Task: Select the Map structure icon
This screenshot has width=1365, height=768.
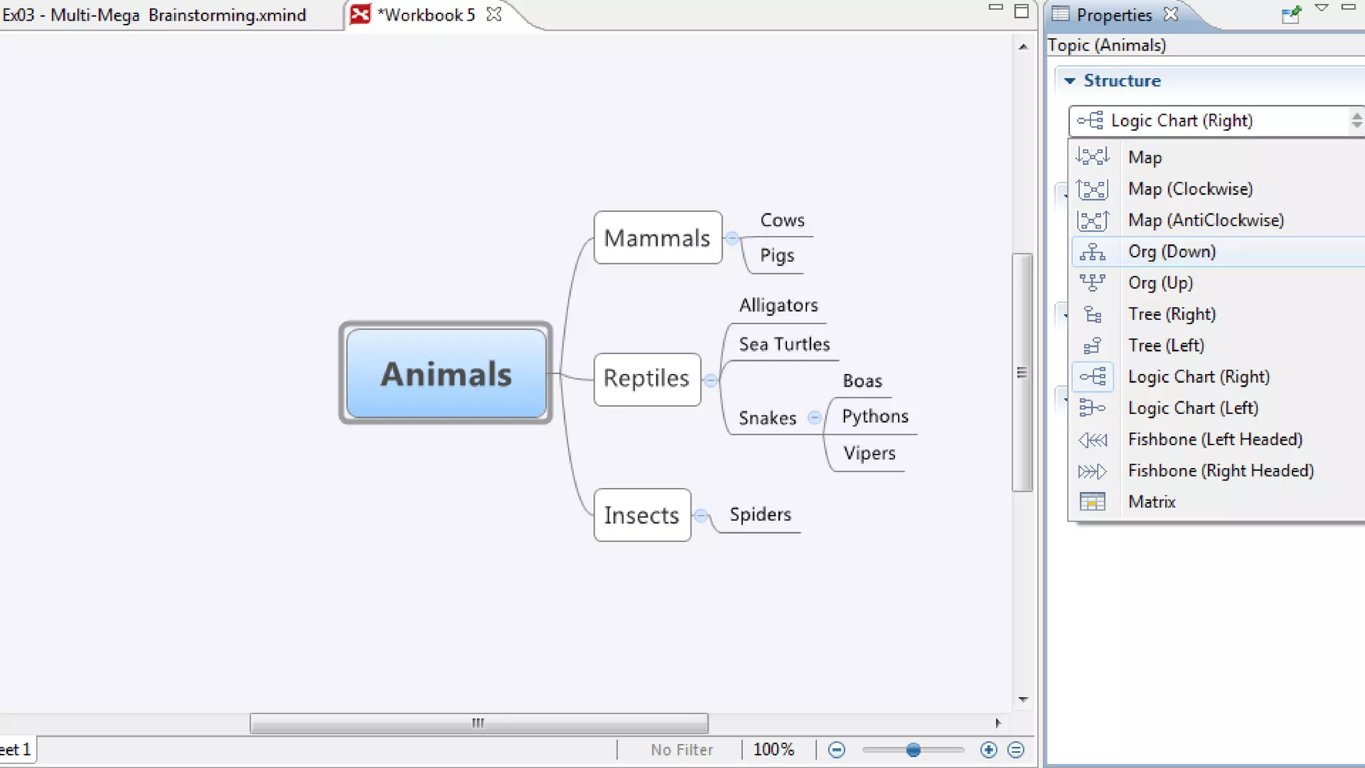Action: [x=1092, y=157]
